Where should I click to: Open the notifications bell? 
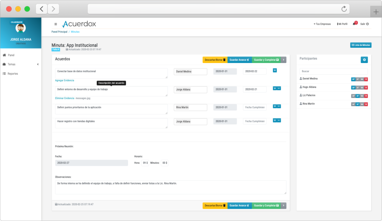coord(354,24)
